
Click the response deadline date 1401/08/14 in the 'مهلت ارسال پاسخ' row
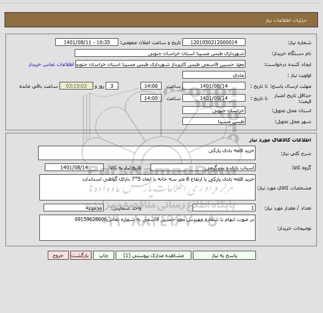coord(214,86)
